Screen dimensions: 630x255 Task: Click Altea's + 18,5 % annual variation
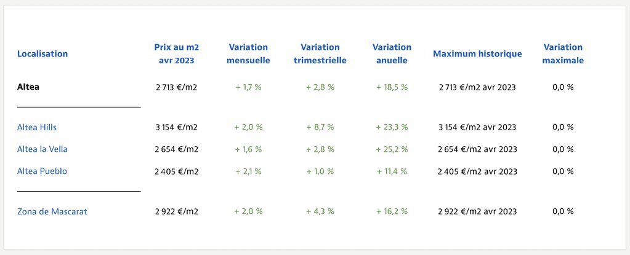click(392, 87)
